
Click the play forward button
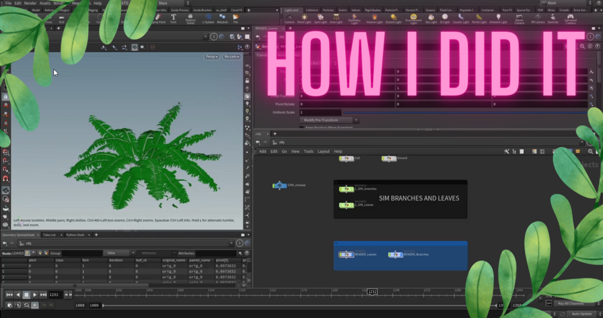[x=35, y=295]
